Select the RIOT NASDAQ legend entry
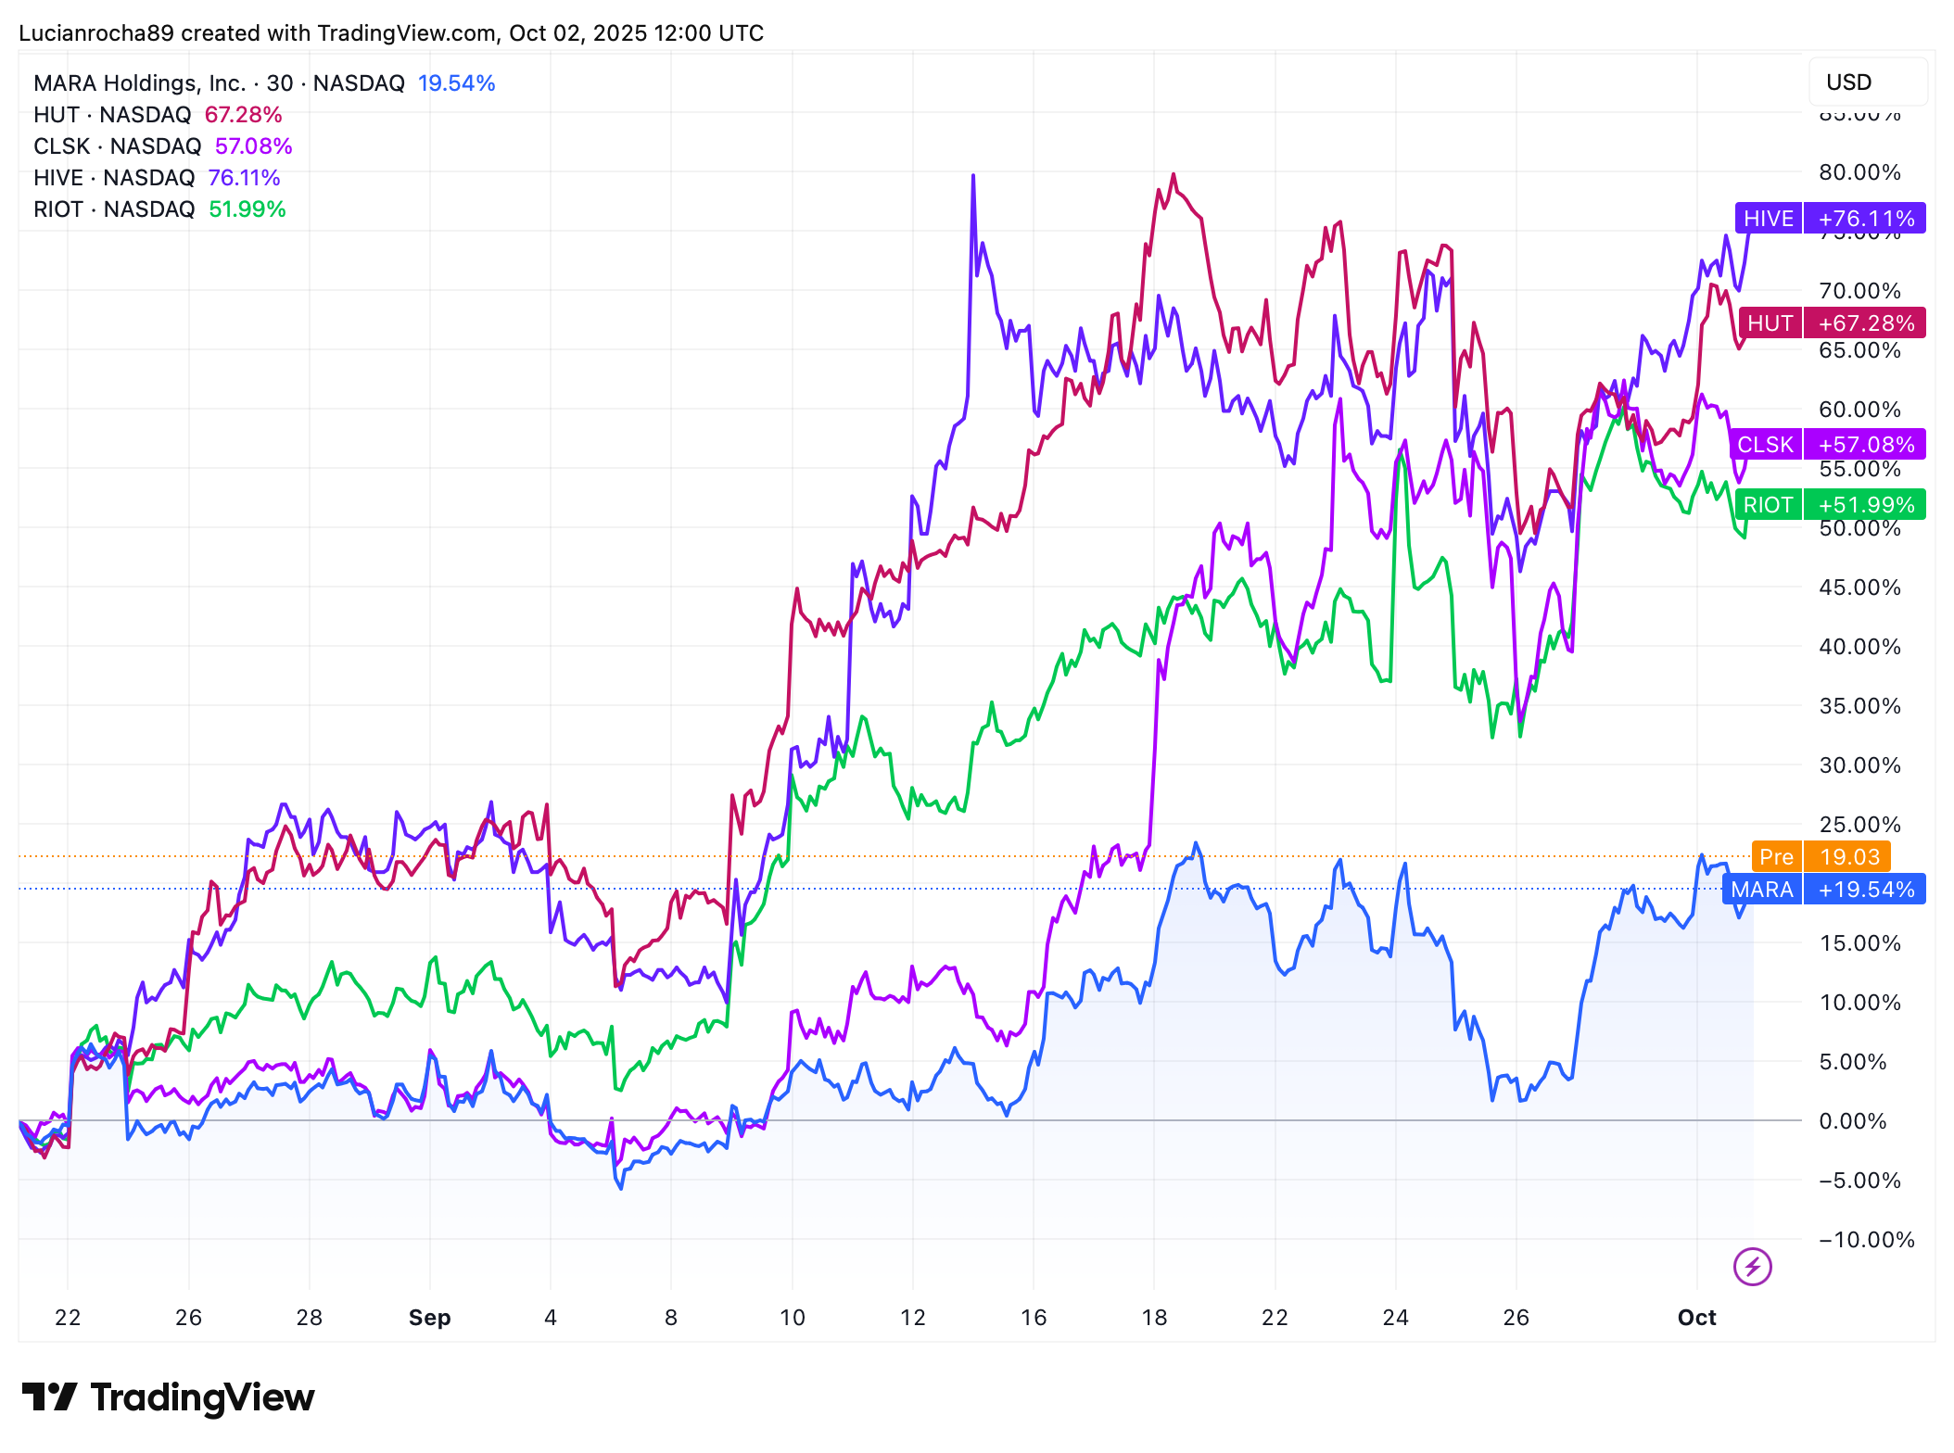Image resolution: width=1954 pixels, height=1453 pixels. (114, 209)
